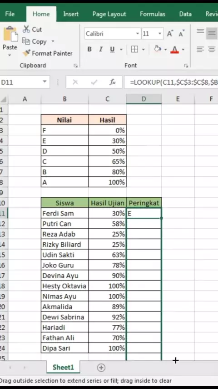Switch to the Insert ribbon tab
The image size is (218, 389).
[x=71, y=14]
